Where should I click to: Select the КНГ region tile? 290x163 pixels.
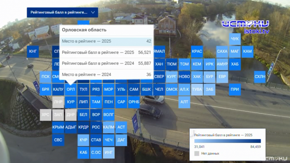(33, 51)
